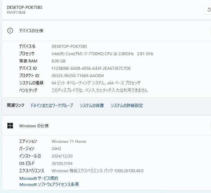Click the ペンとタッチ label
Image resolution: width=211 pixels, height=193 pixels.
coord(28,90)
